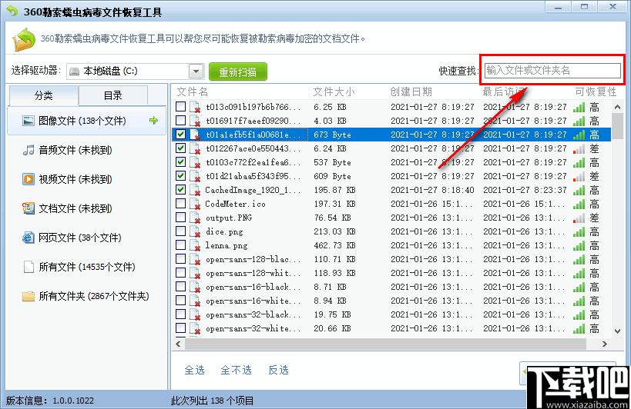The width and height of the screenshot is (631, 409).
Task: Click the 快速查找 search input field
Action: click(552, 70)
